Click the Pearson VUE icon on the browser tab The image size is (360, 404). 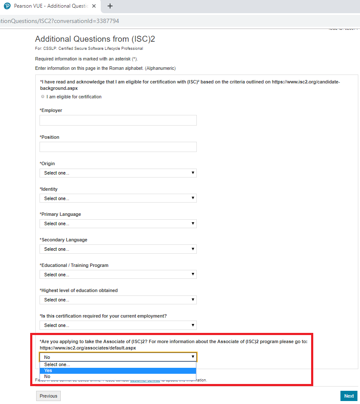(x=7, y=6)
